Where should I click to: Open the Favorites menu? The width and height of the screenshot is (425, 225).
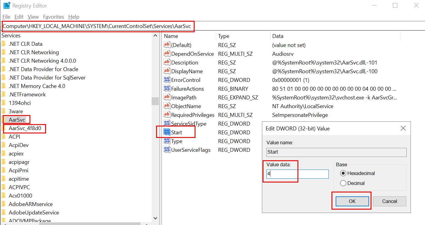pyautogui.click(x=53, y=17)
